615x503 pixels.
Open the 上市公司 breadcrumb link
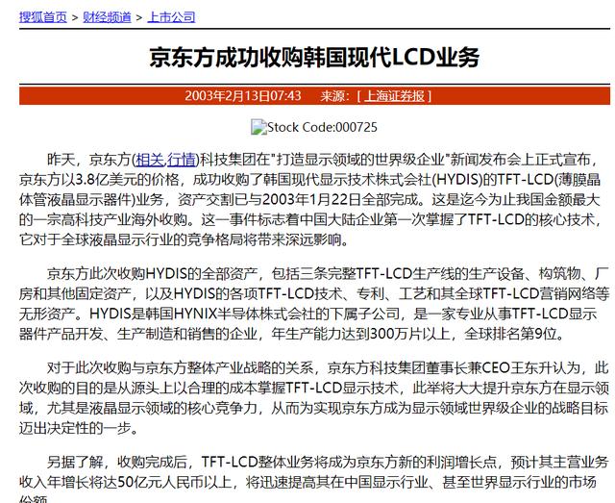[x=171, y=17]
